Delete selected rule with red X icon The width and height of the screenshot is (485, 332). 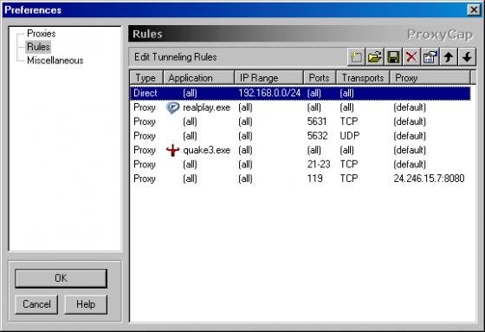click(x=411, y=57)
